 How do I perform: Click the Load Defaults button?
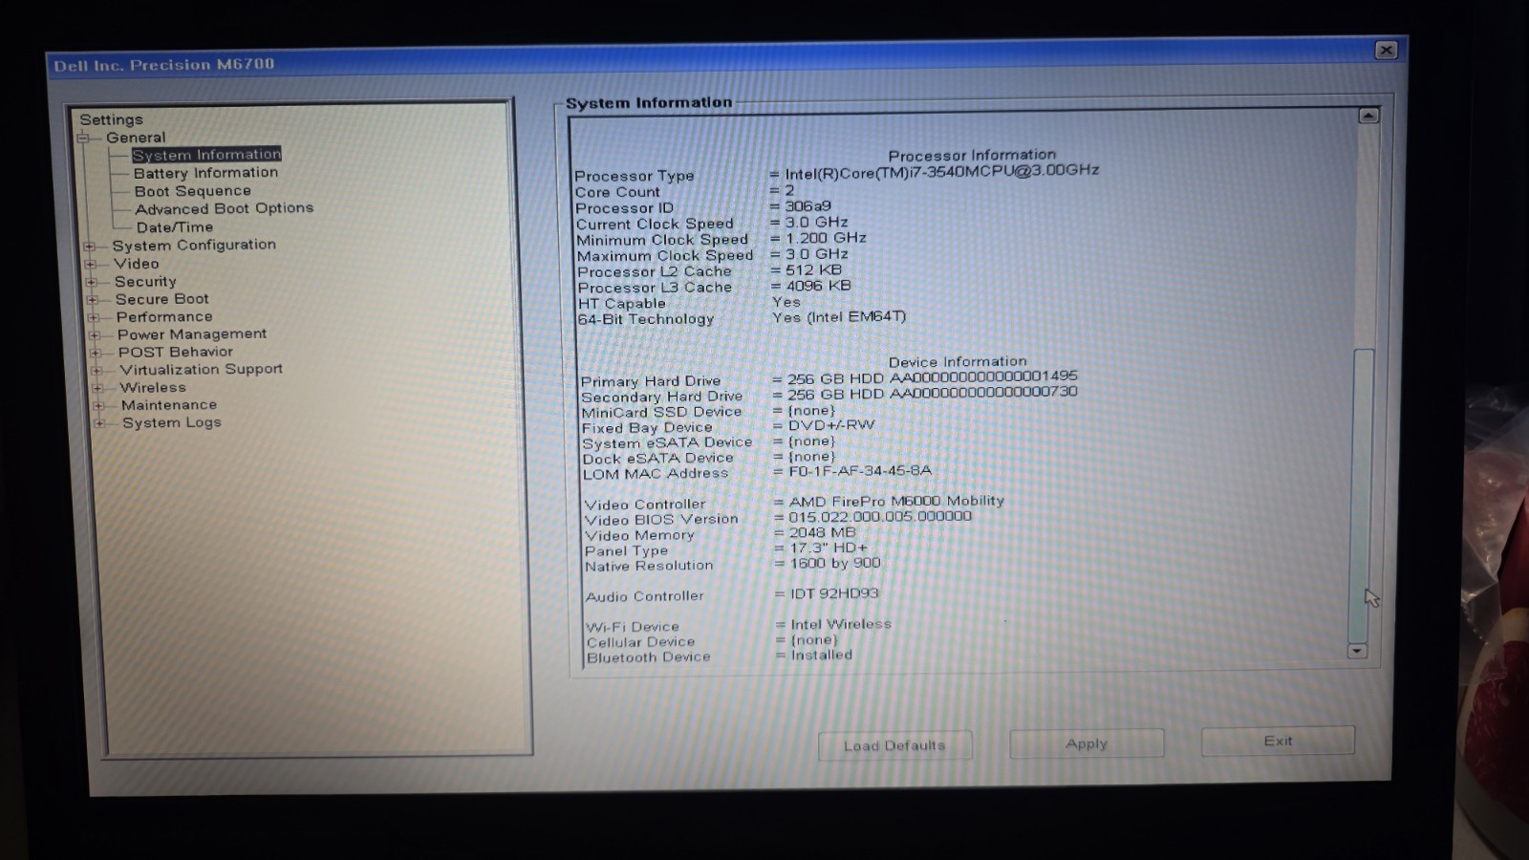pos(894,745)
